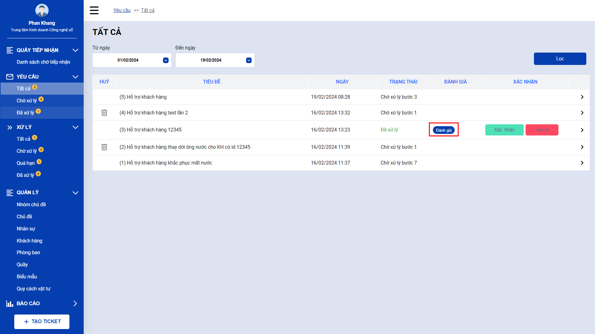Select Chờ xử lý under Yêu cầu
Viewport: 595px width, 334px height.
(x=42, y=101)
